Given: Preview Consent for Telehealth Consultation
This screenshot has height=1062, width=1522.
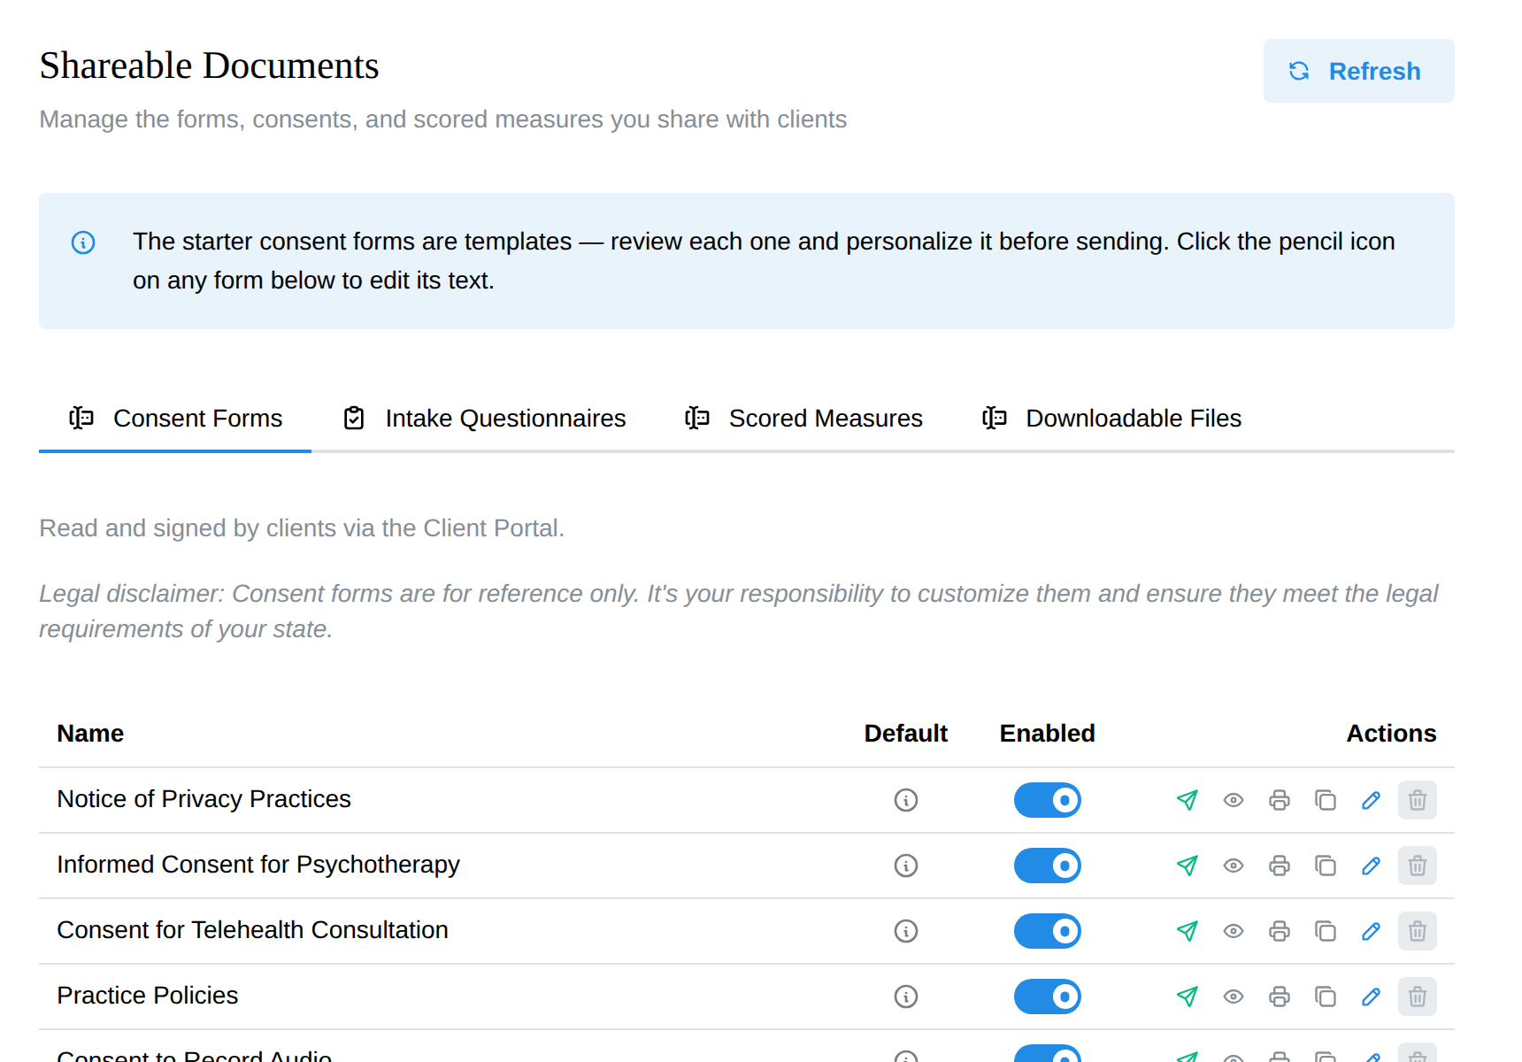Looking at the screenshot, I should point(1234,931).
